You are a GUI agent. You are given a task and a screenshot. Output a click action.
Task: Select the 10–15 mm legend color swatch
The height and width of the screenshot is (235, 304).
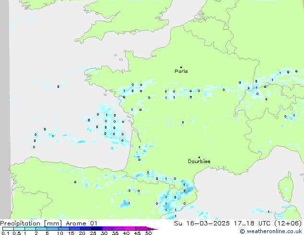(64, 229)
